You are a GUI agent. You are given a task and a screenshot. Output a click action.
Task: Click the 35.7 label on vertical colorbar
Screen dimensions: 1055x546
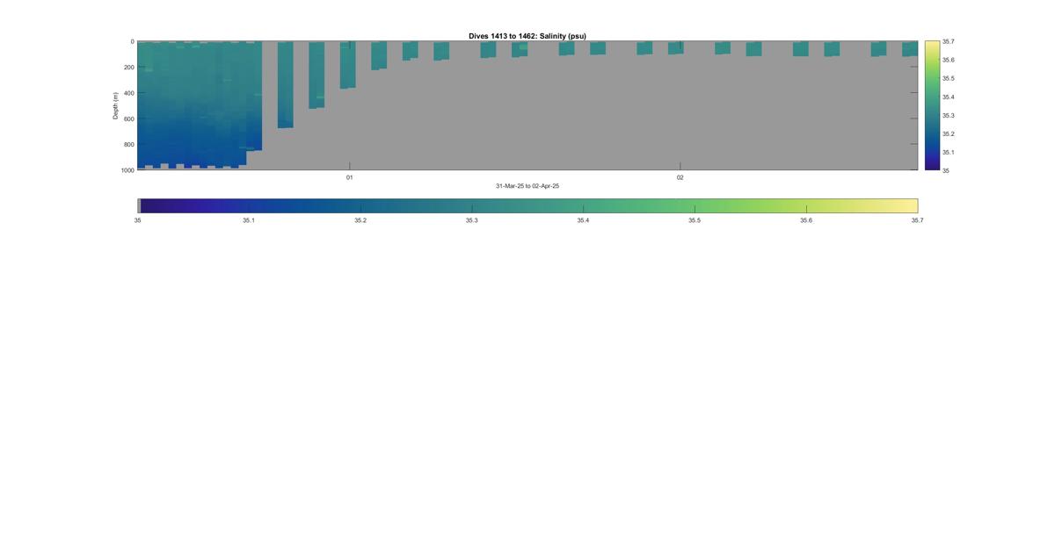[949, 41]
